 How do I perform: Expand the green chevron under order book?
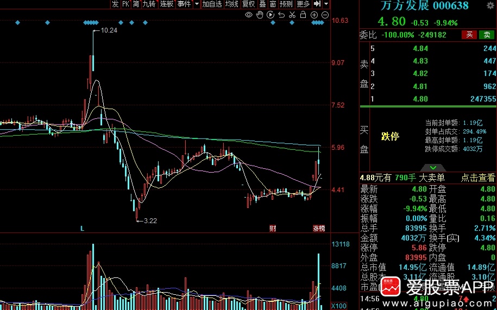pyautogui.click(x=433, y=168)
